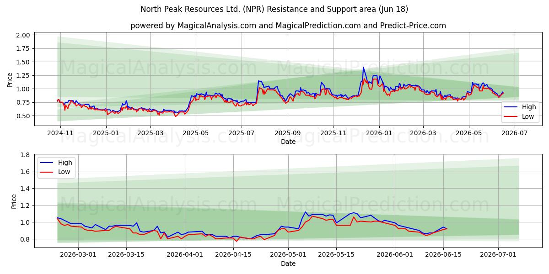The height and width of the screenshot is (274, 549).
Task: Click the 2026-06-01 date tick label
Action: [395, 255]
